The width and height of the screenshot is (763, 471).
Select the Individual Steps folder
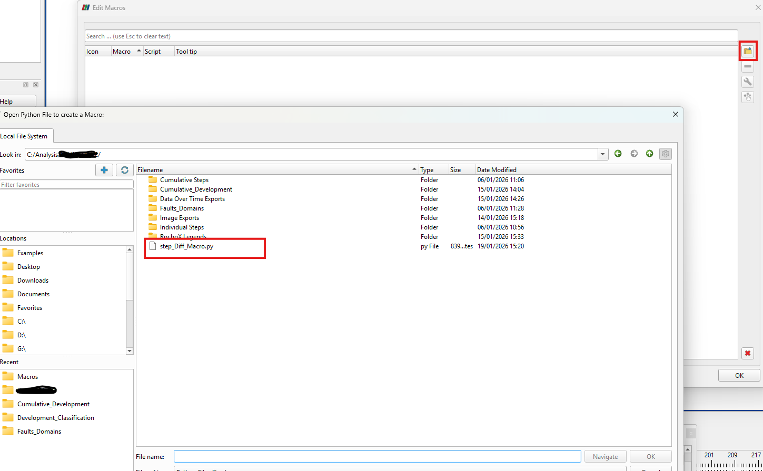point(182,227)
